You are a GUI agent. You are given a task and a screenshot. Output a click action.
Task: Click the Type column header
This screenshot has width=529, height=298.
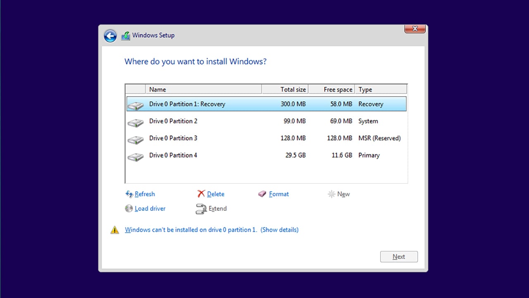point(381,89)
